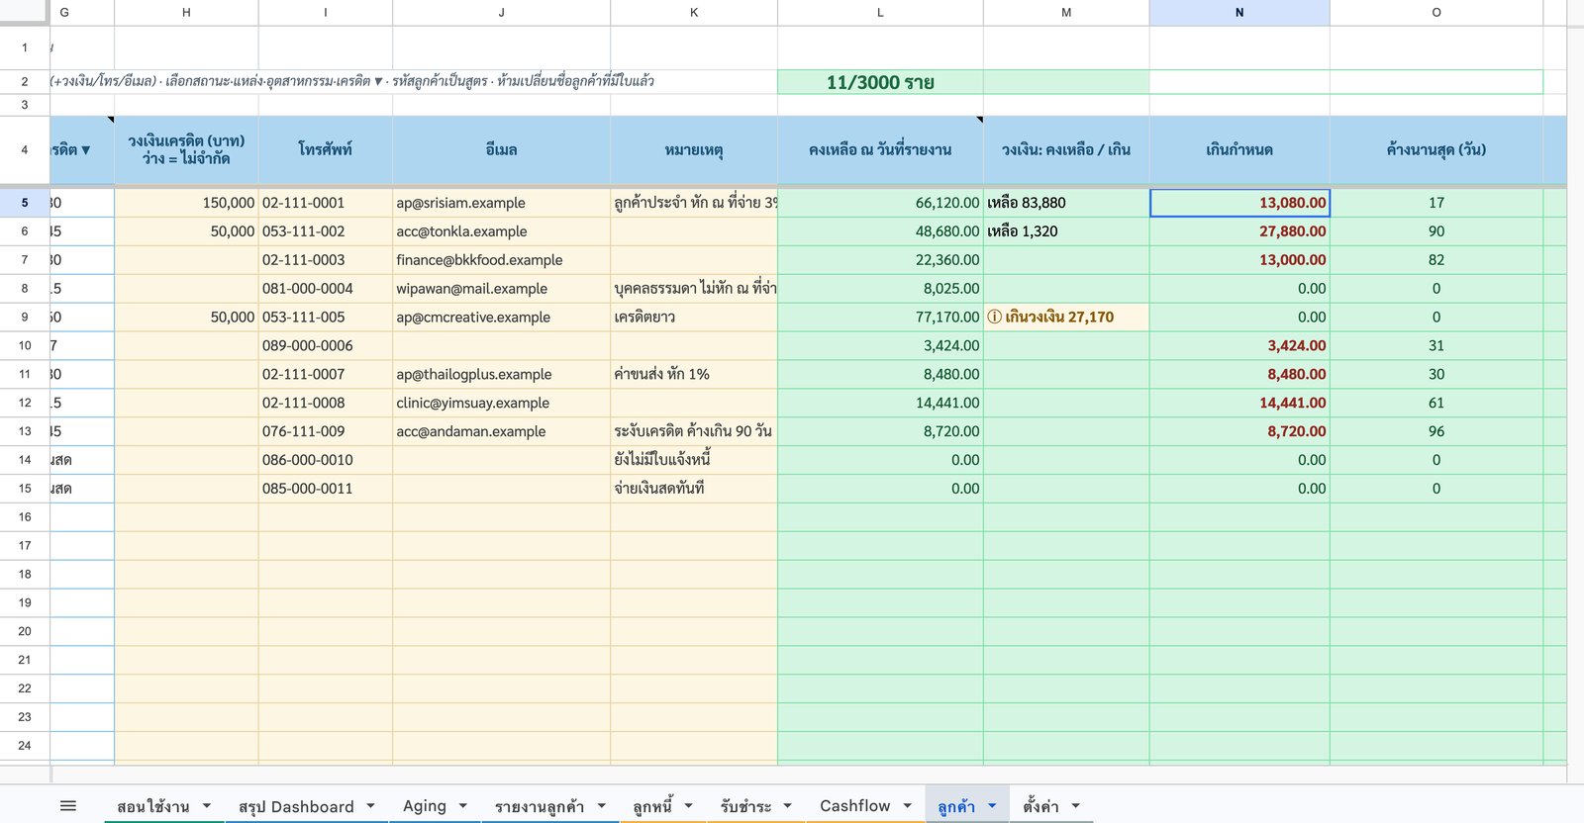
Task: Expand the รายงานลูกค้า tab's dropdown arrow
Action: pyautogui.click(x=601, y=806)
